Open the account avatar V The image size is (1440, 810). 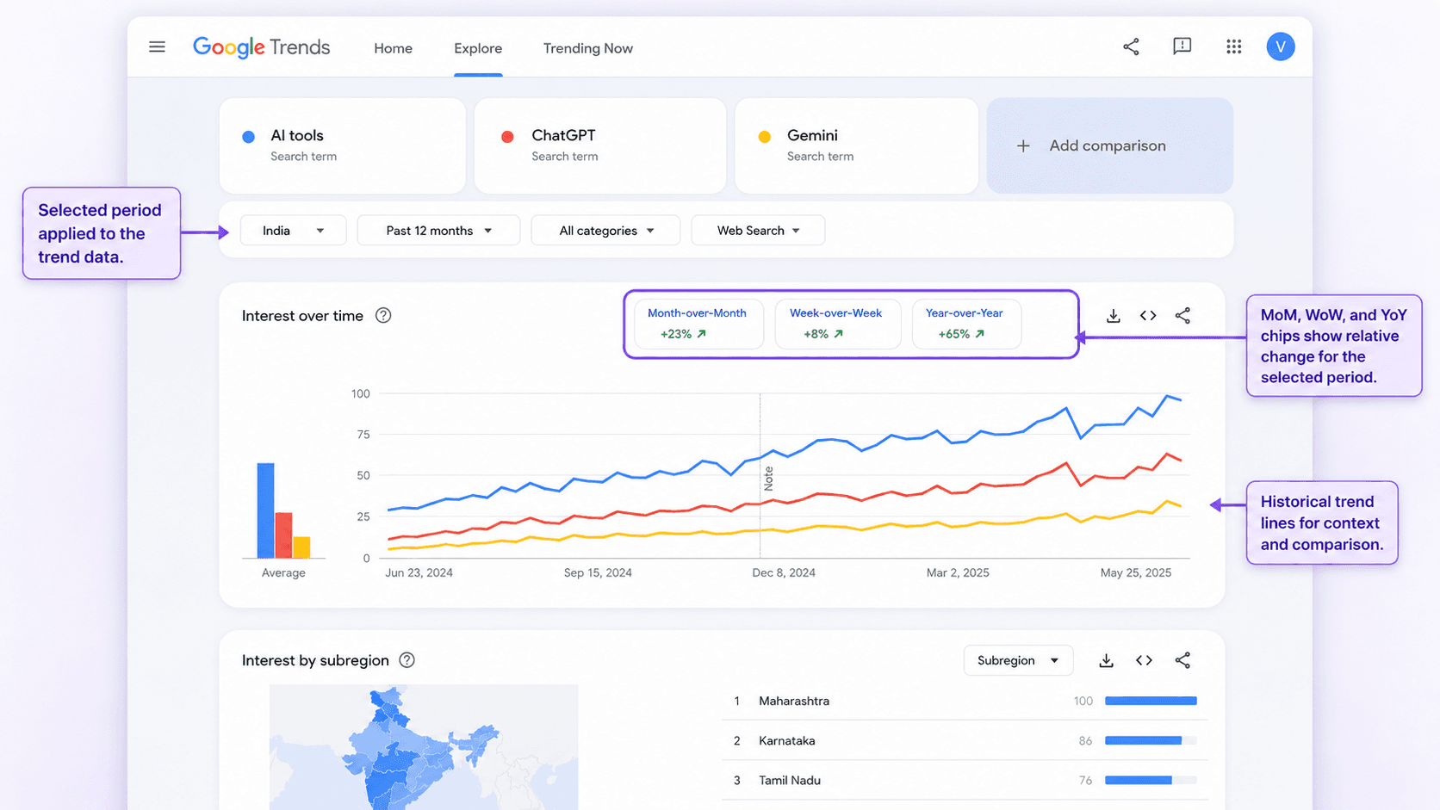coord(1280,46)
